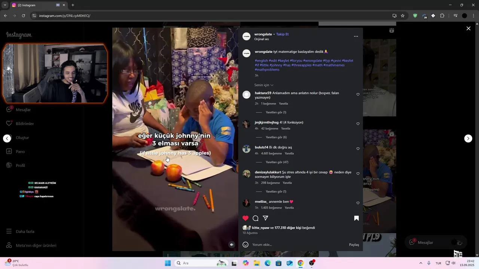Open wrongslate profile from header username

click(x=263, y=34)
